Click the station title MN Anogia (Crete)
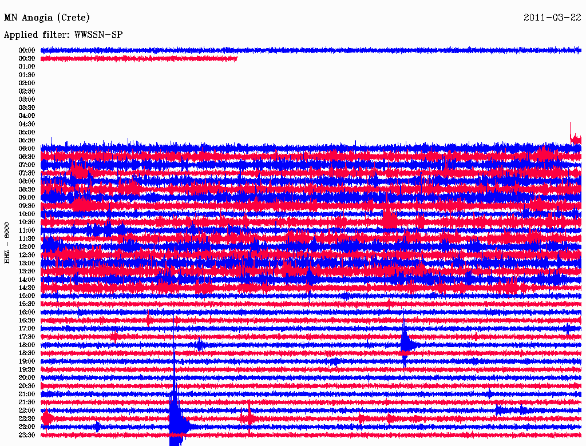The image size is (586, 446). [47, 18]
